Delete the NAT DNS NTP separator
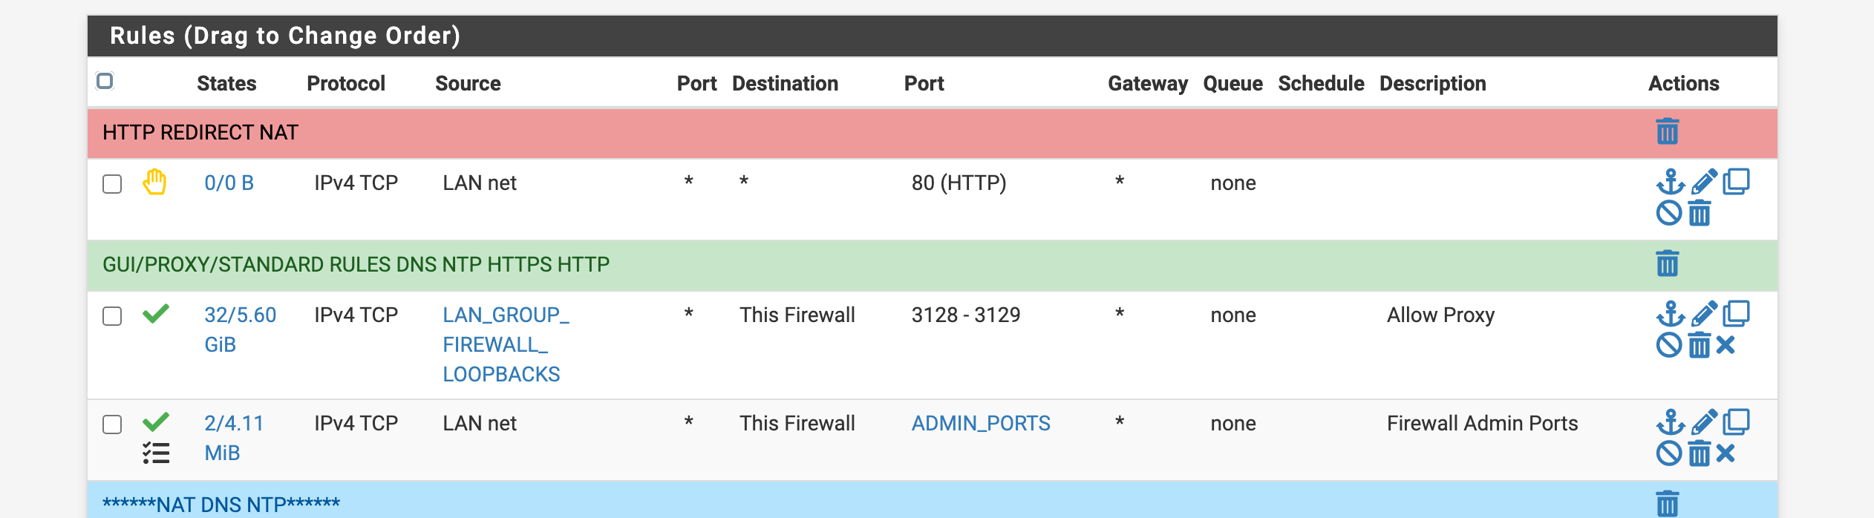Image resolution: width=1874 pixels, height=518 pixels. point(1667,504)
